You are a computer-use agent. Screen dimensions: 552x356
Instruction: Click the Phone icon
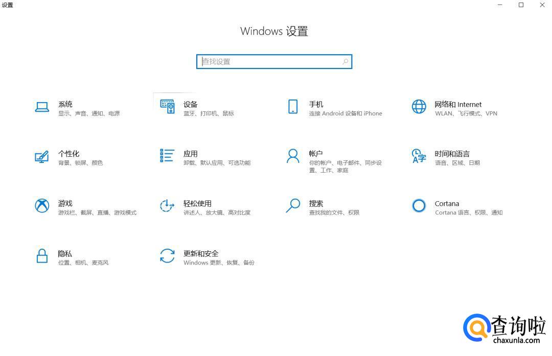pyautogui.click(x=293, y=107)
